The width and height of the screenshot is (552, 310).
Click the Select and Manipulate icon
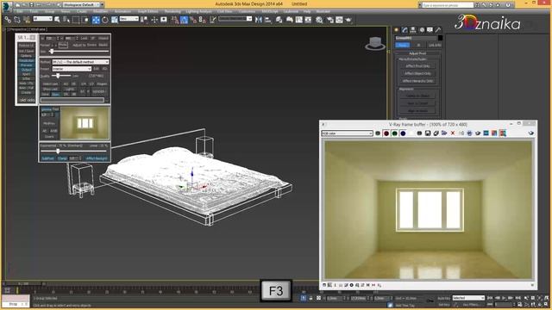coord(154,20)
